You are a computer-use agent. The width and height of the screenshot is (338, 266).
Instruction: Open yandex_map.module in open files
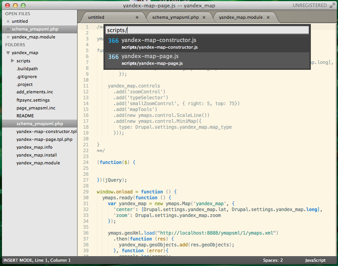tap(33, 37)
